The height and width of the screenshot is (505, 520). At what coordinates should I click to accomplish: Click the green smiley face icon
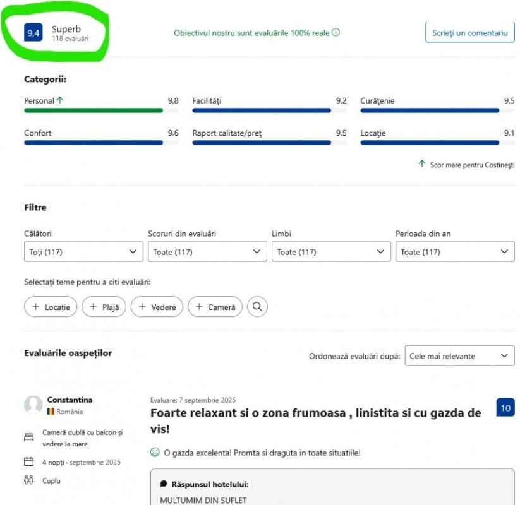pyautogui.click(x=155, y=452)
